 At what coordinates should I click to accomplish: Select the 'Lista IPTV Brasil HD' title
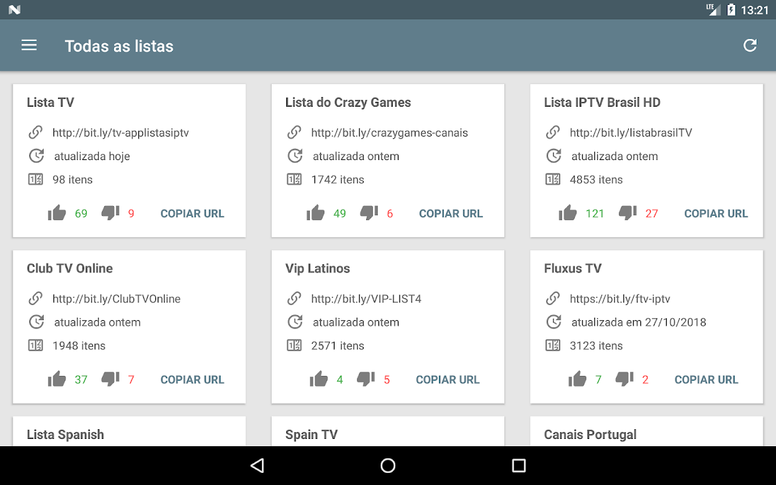(x=602, y=102)
